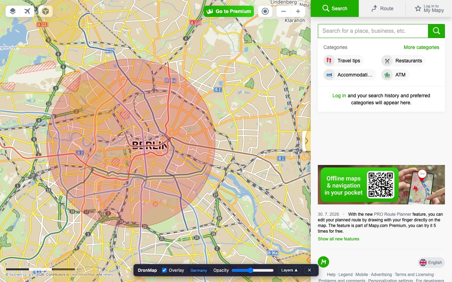Click the A 111 highway shield
This screenshot has width=452, height=282.
42,25
